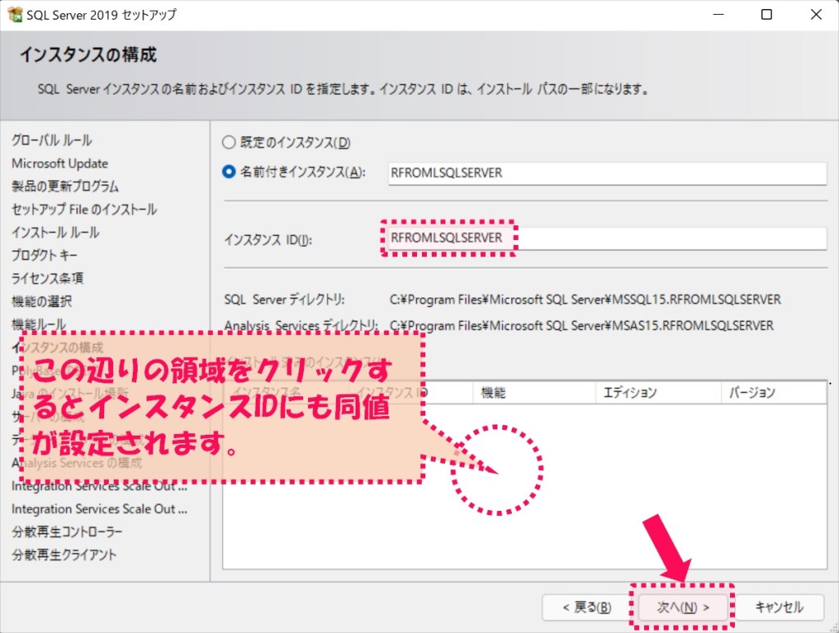
Task: Click the 機能 column header
Action: 534,393
